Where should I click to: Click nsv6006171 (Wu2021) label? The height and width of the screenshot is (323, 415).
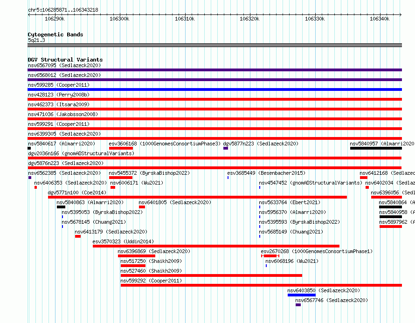[x=137, y=183]
